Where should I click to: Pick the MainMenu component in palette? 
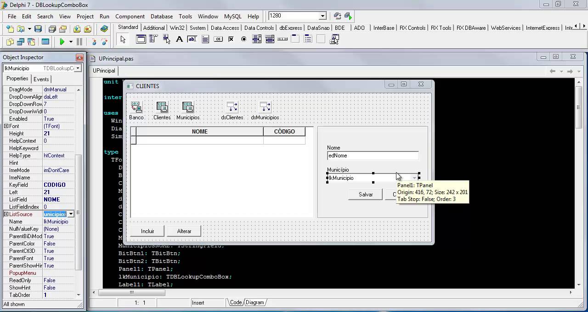(154, 39)
